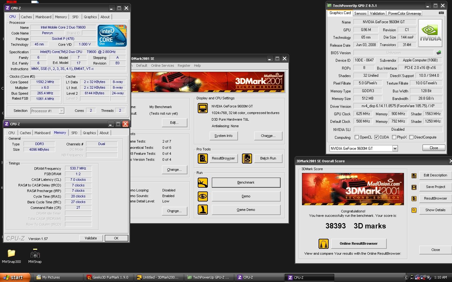Click the system clock showing 1:10 AM
The width and height of the screenshot is (452, 282).
coord(440,277)
